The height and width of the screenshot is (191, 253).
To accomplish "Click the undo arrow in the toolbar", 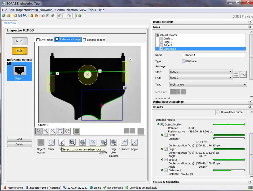I will [60, 16].
